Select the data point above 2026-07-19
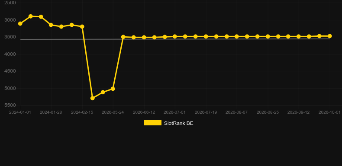This screenshot has height=166, width=342. coord(206,37)
